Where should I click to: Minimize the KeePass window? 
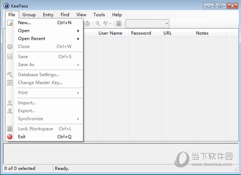coord(208,6)
